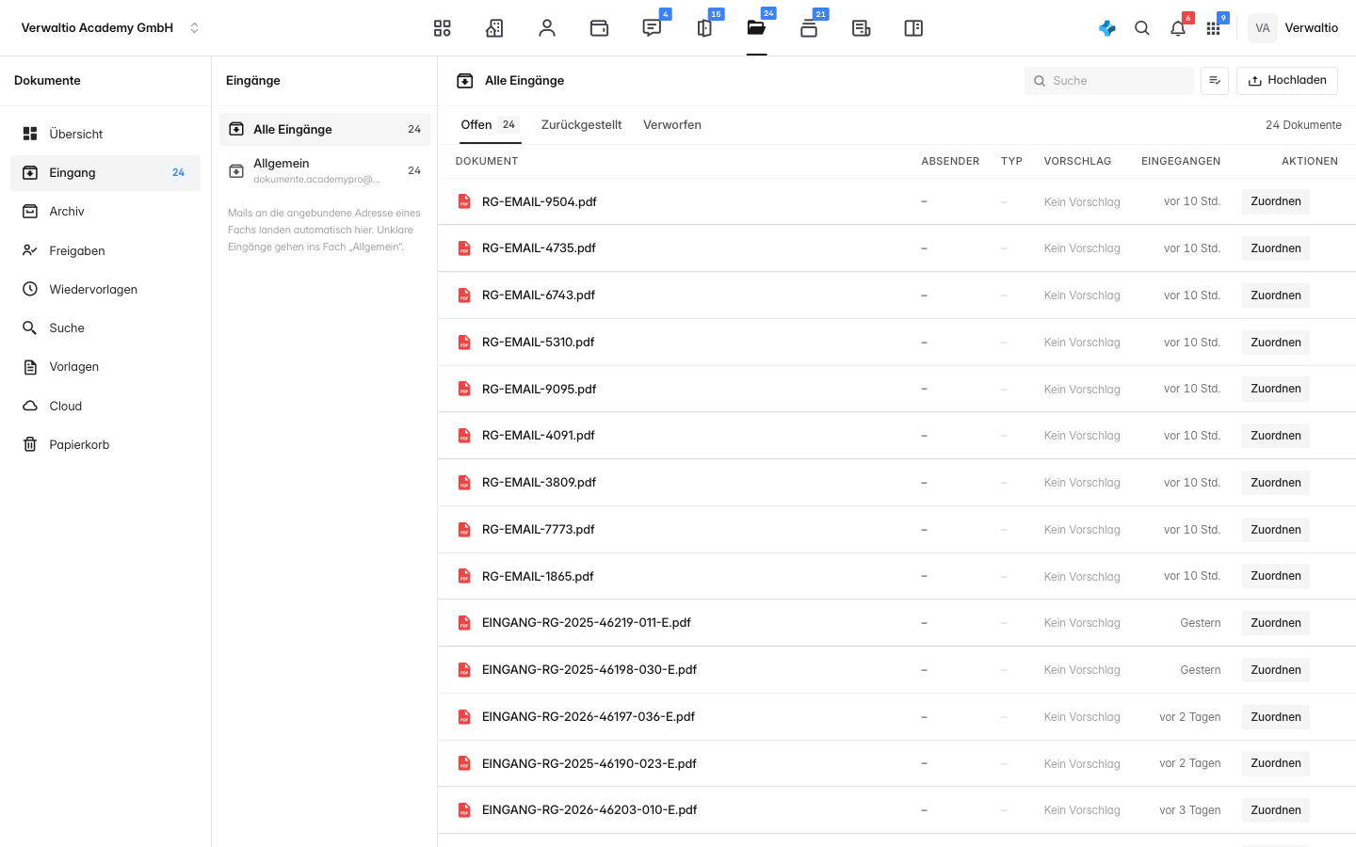The width and height of the screenshot is (1356, 847).
Task: Click the Hochladen upload button
Action: [x=1287, y=81]
